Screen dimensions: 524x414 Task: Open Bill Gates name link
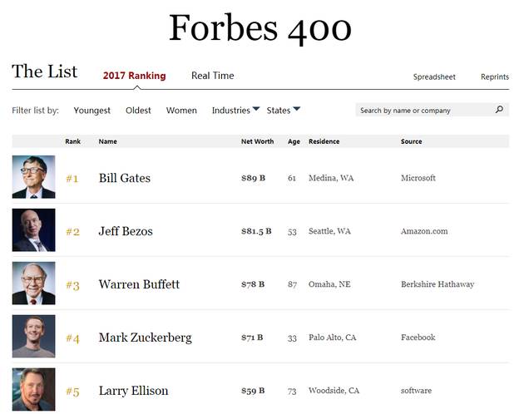click(125, 178)
